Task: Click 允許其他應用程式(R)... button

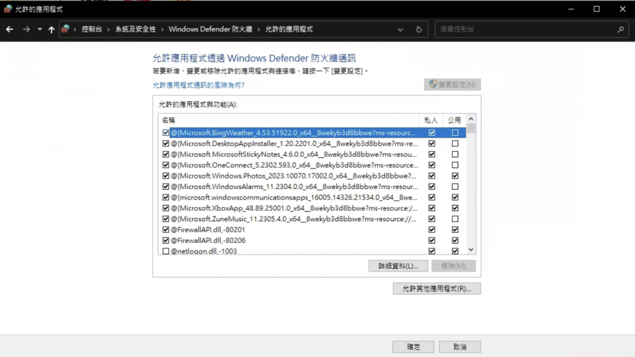Action: [437, 289]
